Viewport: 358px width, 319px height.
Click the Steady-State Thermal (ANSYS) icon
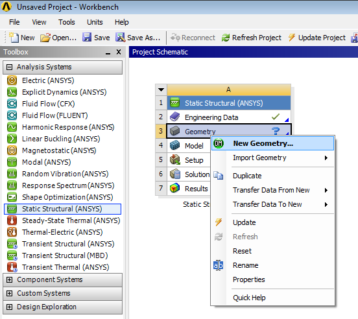tap(12, 220)
